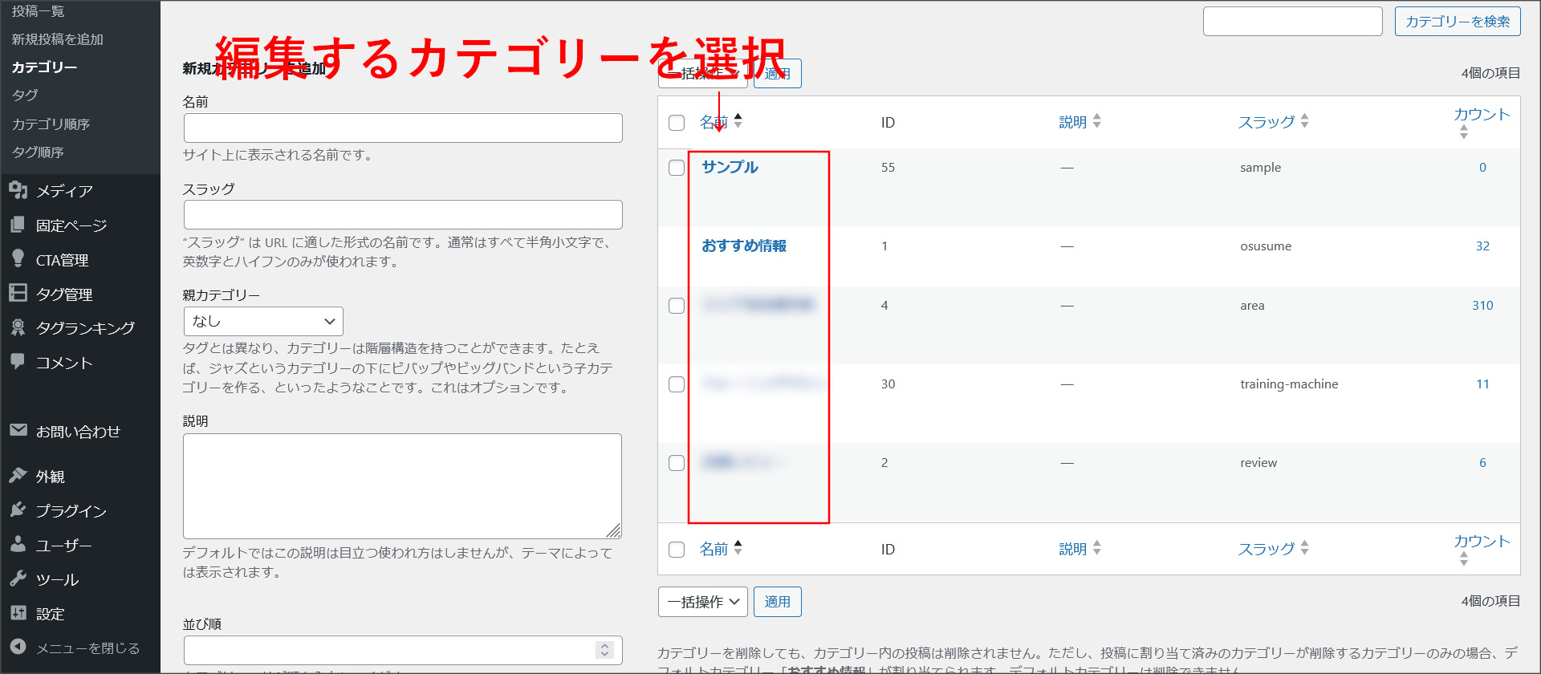Click the Media (メディア) sidebar icon
Screen dimensions: 1541x674
click(x=18, y=190)
